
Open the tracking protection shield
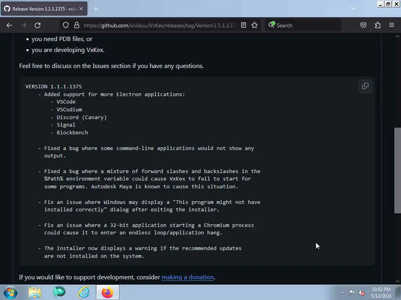66,25
